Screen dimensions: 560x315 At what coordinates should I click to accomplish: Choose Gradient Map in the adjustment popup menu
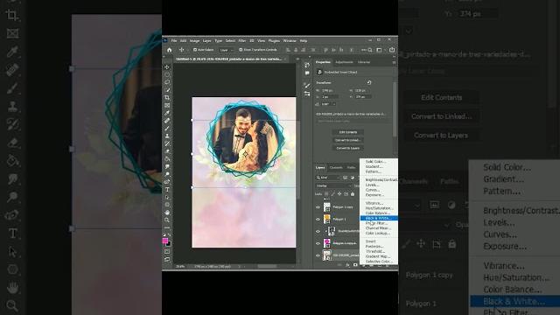tap(379, 256)
